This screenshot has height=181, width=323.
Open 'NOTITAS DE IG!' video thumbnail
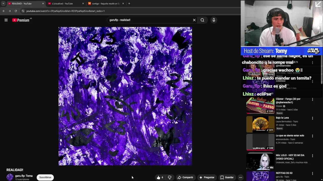pos(260,176)
